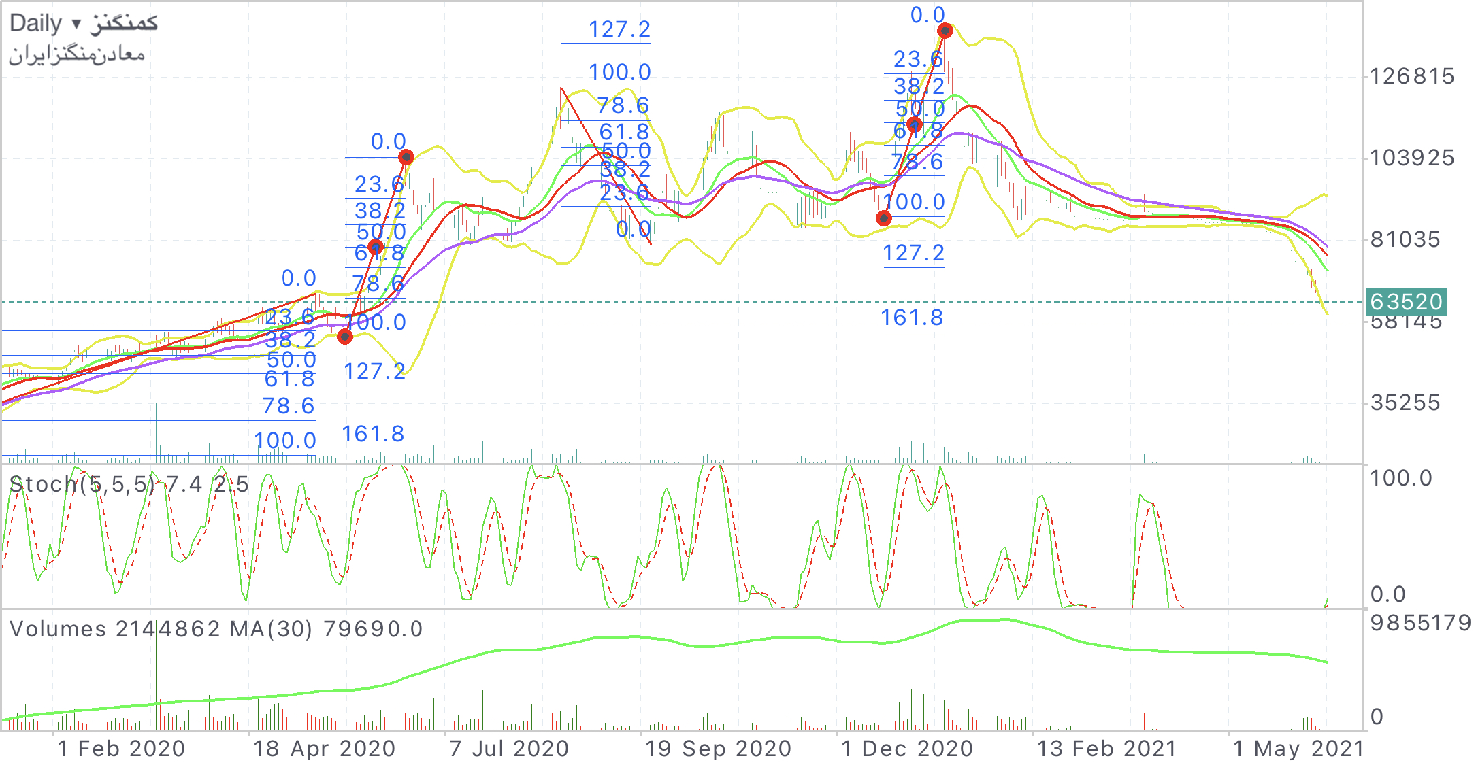Click the Volumes MA(30) indicator label
Image resolution: width=1478 pixels, height=765 pixels.
click(x=216, y=629)
